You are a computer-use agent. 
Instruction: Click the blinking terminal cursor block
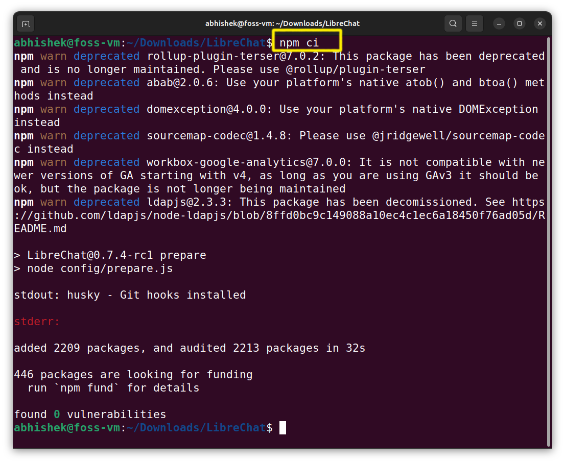click(x=282, y=428)
